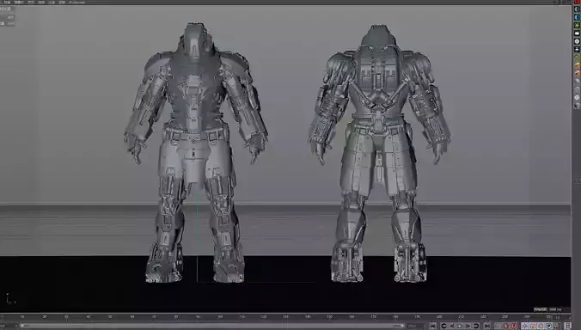Open the timeline layout icon at far right
Viewport: 581px width, 330px height.
pos(567,326)
